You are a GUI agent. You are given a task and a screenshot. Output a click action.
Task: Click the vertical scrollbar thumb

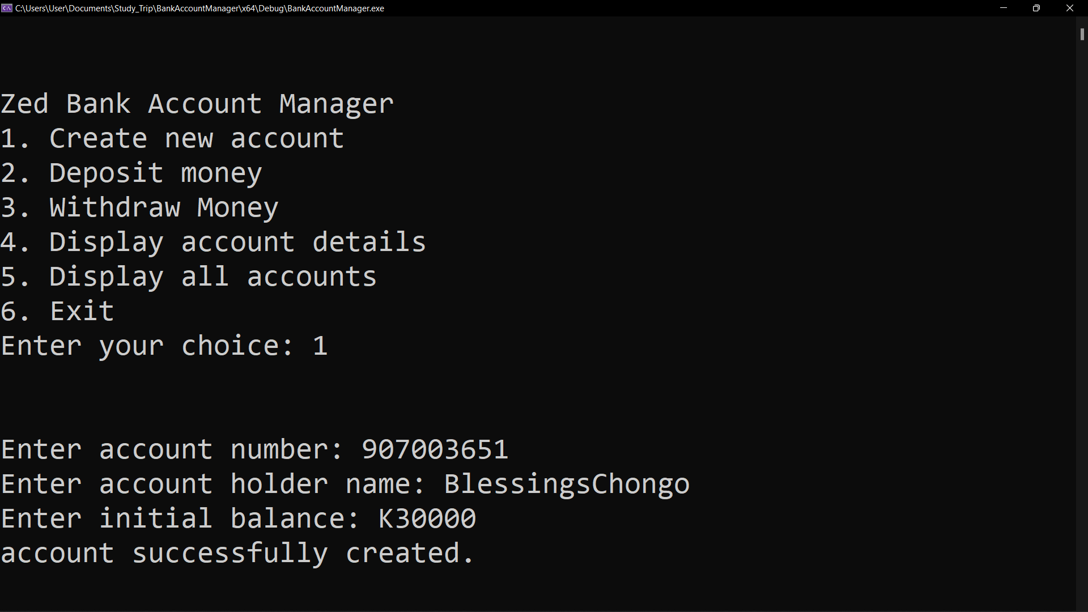1082,34
